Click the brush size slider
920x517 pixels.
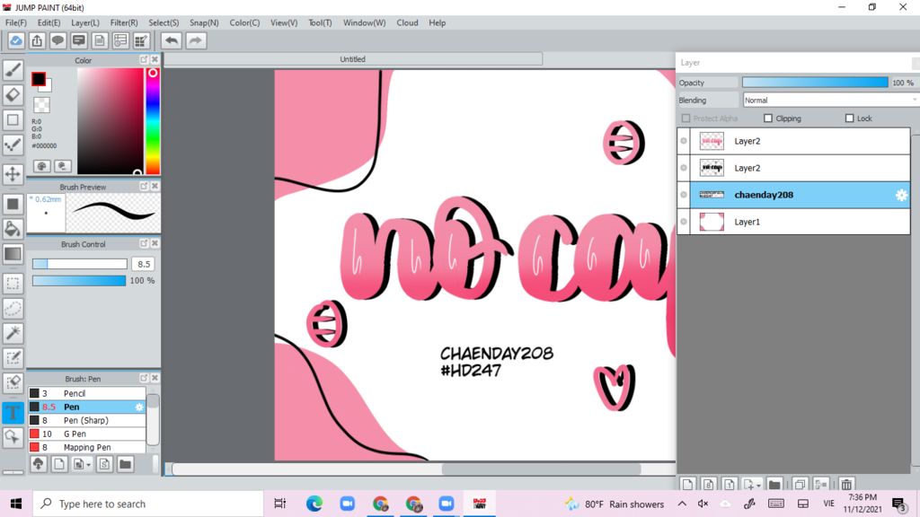[79, 264]
